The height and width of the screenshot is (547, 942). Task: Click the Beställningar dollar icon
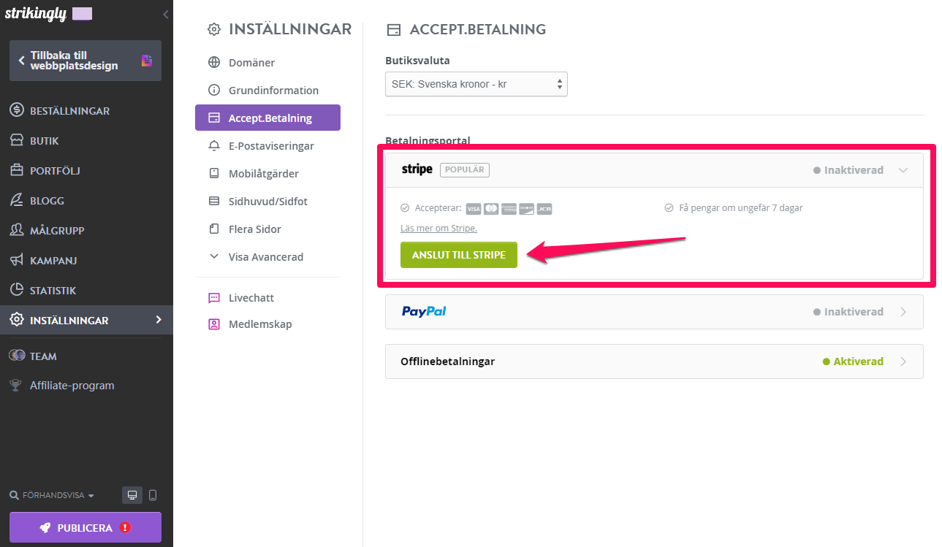(17, 111)
